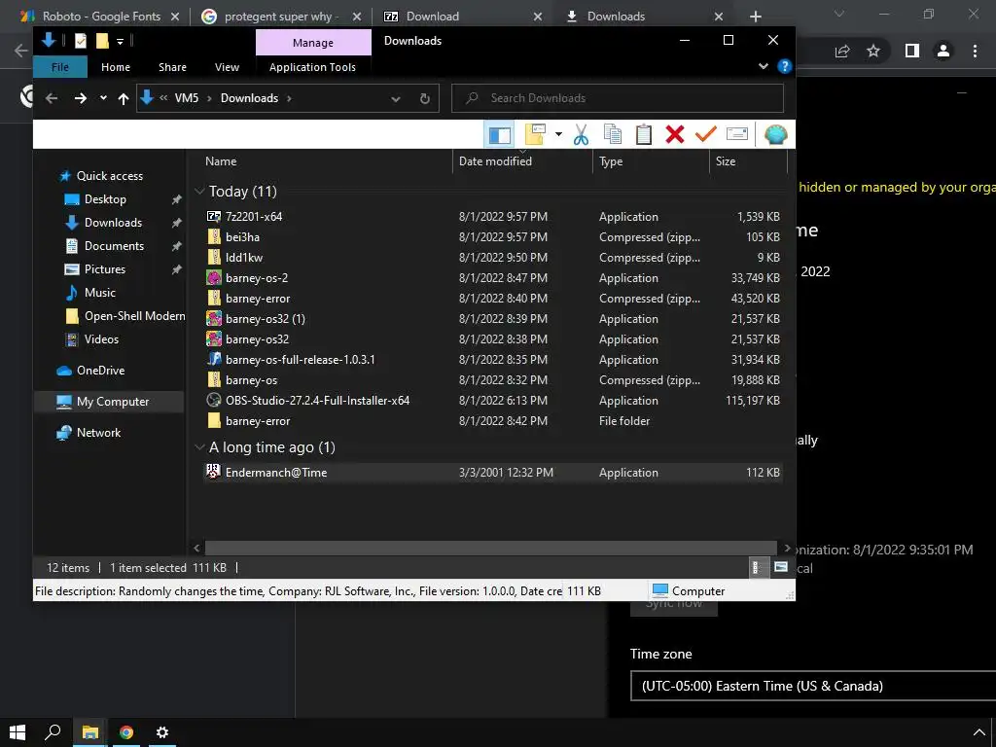This screenshot has height=747, width=996.
Task: Open the Time zone dropdown in Settings
Action: 813,686
